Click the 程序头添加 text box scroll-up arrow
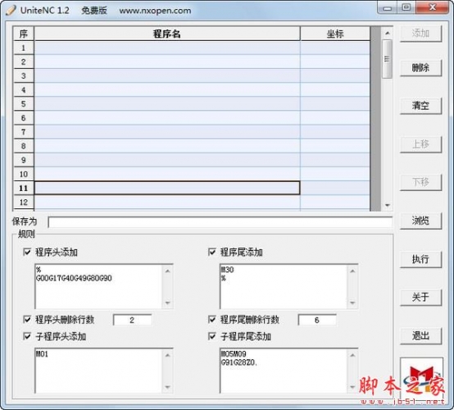454x410 pixels. coord(168,271)
